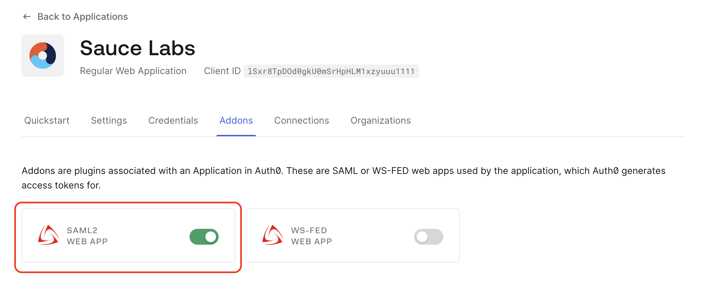This screenshot has height=287, width=701.
Task: Click the Sauce Labs application logo
Action: tap(43, 56)
